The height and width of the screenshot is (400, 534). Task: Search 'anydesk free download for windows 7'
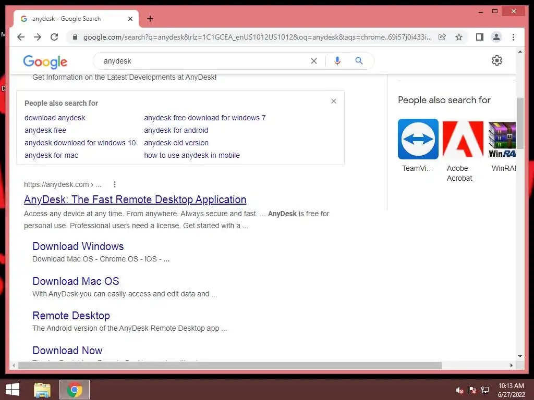pos(204,118)
